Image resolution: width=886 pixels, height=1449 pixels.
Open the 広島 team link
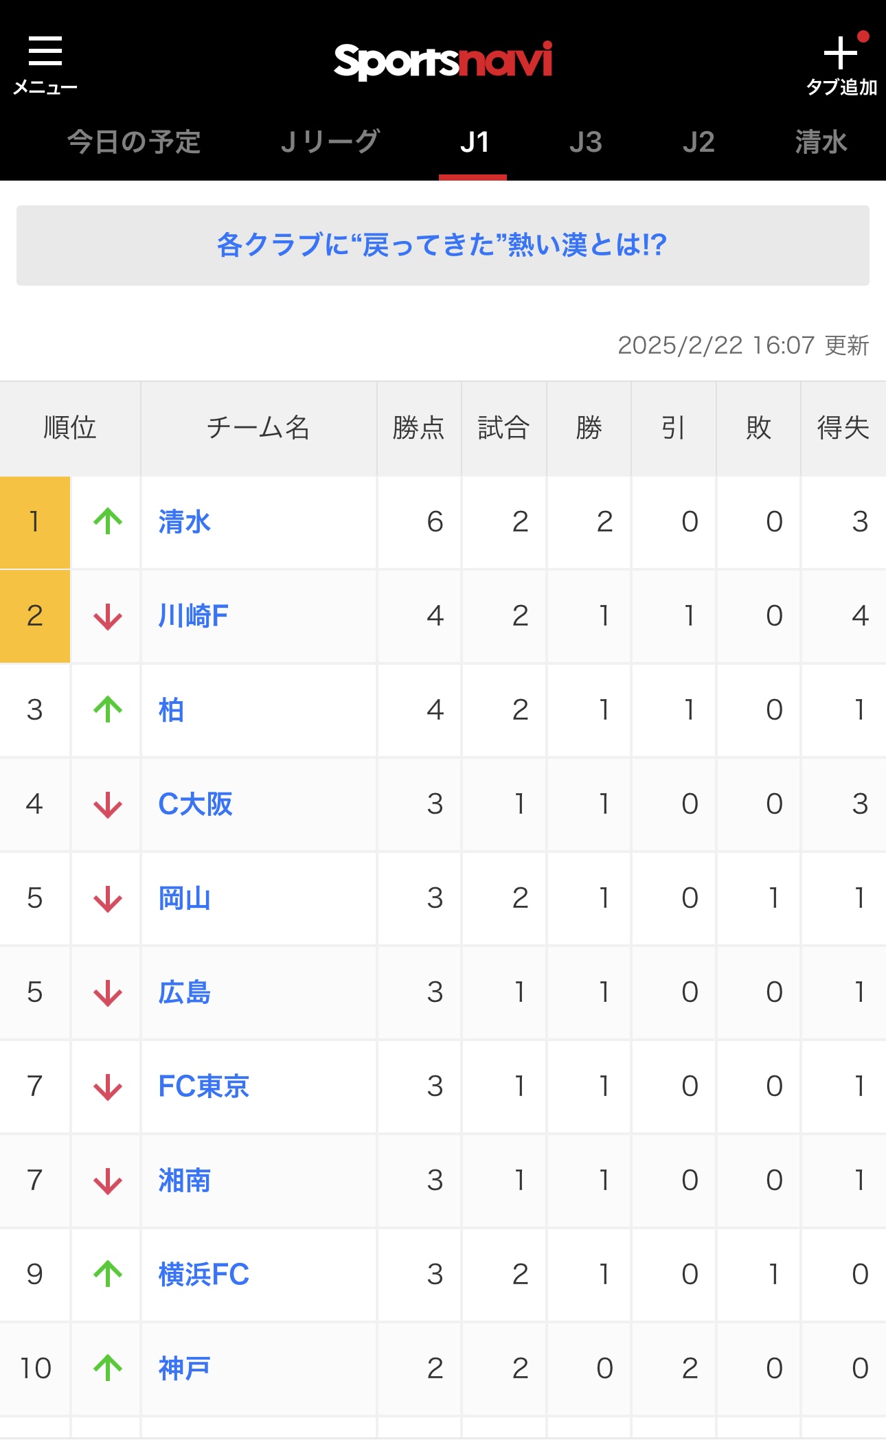[184, 992]
